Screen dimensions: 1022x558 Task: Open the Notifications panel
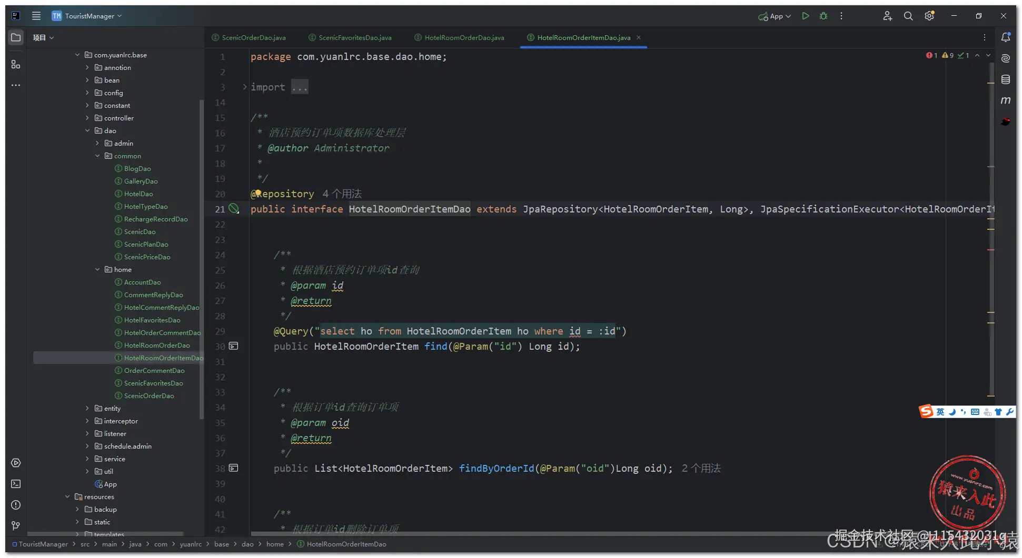[x=1006, y=37]
